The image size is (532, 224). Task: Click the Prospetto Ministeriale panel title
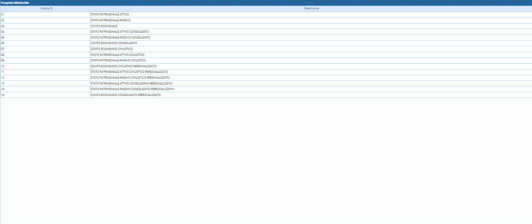click(15, 3)
